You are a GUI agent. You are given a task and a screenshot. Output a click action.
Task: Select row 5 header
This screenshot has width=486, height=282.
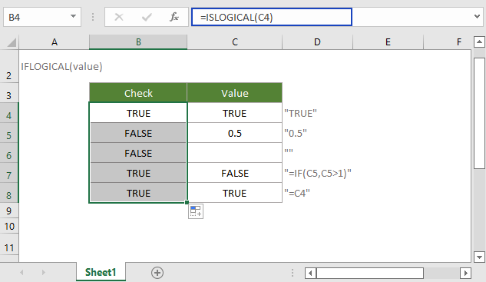[x=9, y=133]
